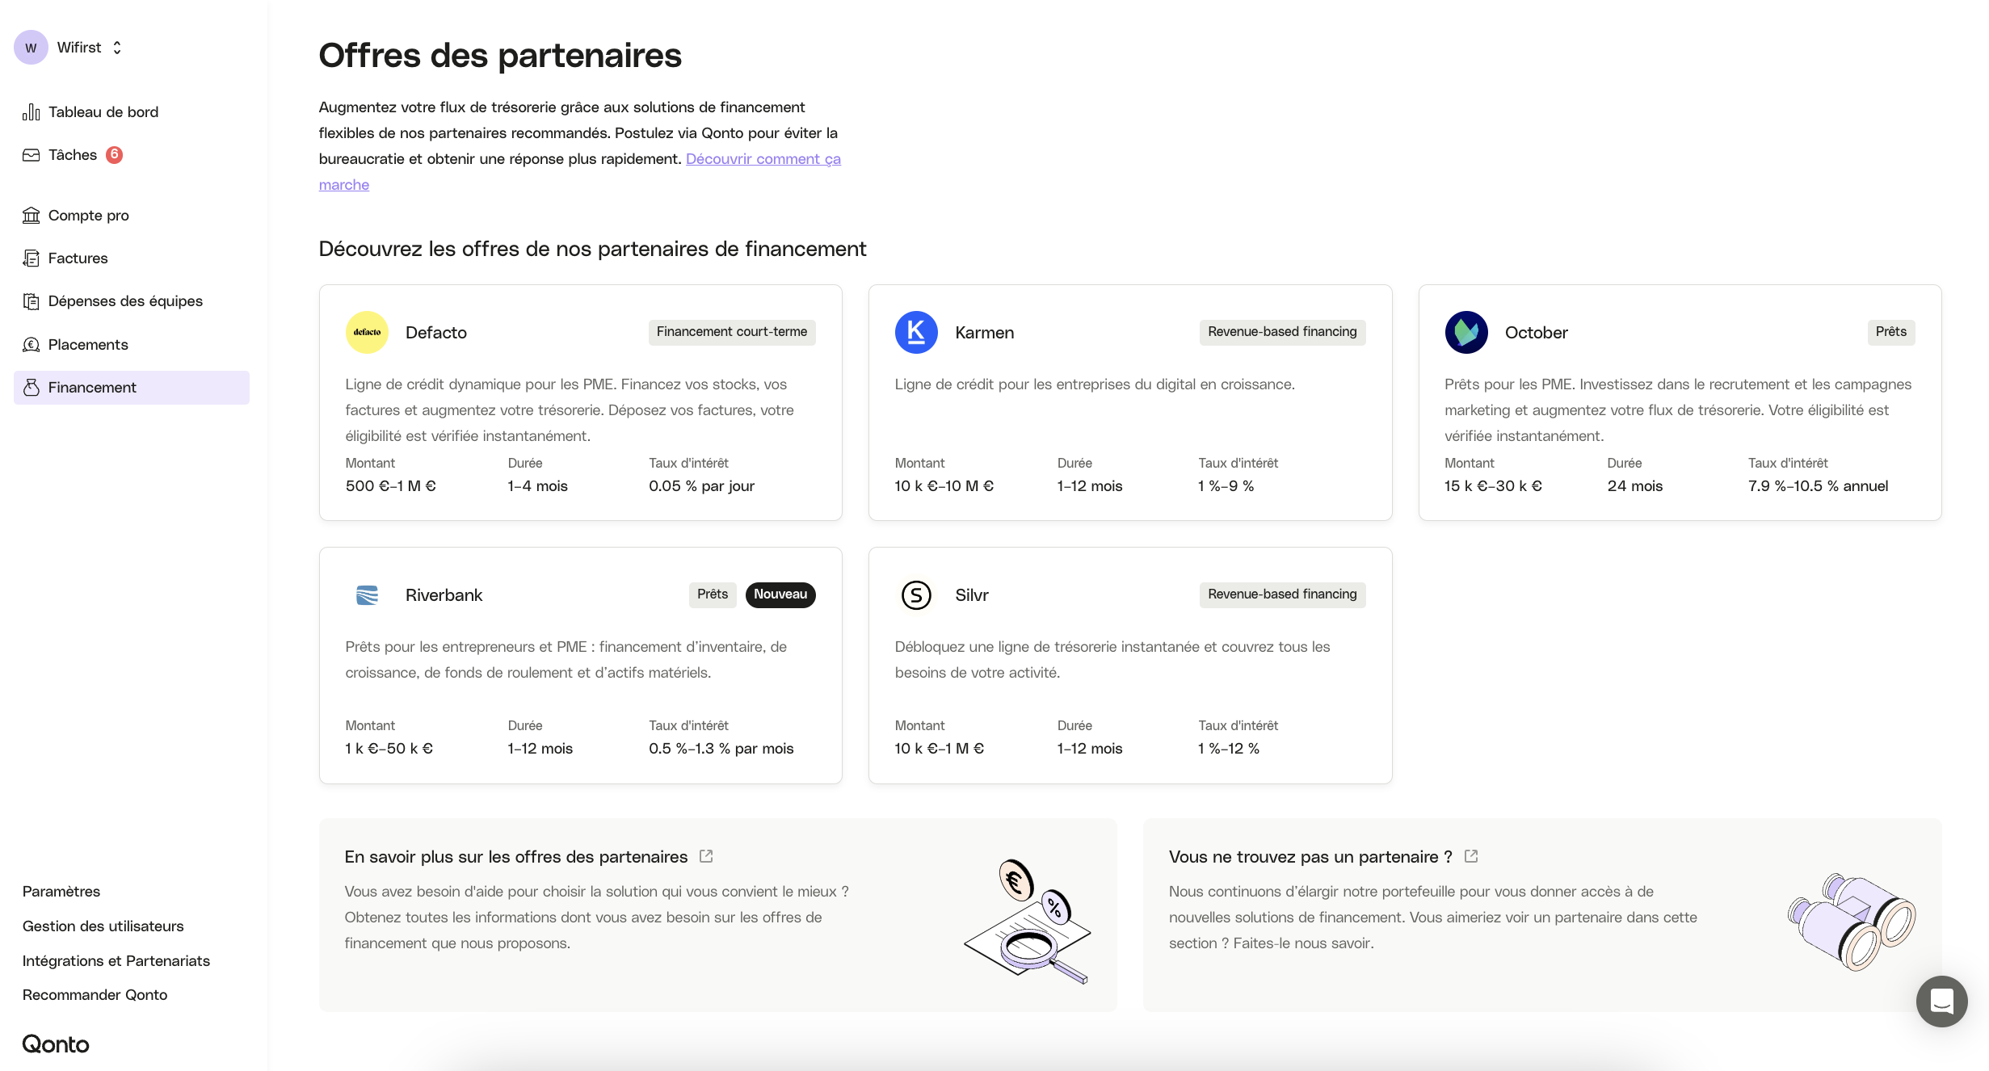Select Financement in sidebar
The image size is (1989, 1071).
[132, 388]
